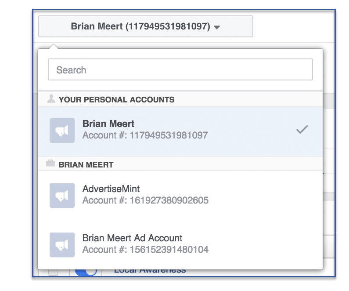Click Account #: 117949531981097 text in list
The image size is (349, 291).
tap(145, 135)
